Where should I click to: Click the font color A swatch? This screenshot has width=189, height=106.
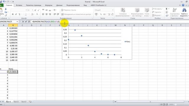(x=37, y=14)
